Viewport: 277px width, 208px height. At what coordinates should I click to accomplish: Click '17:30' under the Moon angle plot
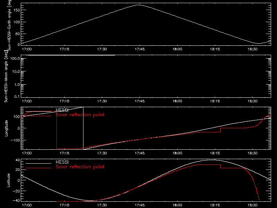click(102, 101)
